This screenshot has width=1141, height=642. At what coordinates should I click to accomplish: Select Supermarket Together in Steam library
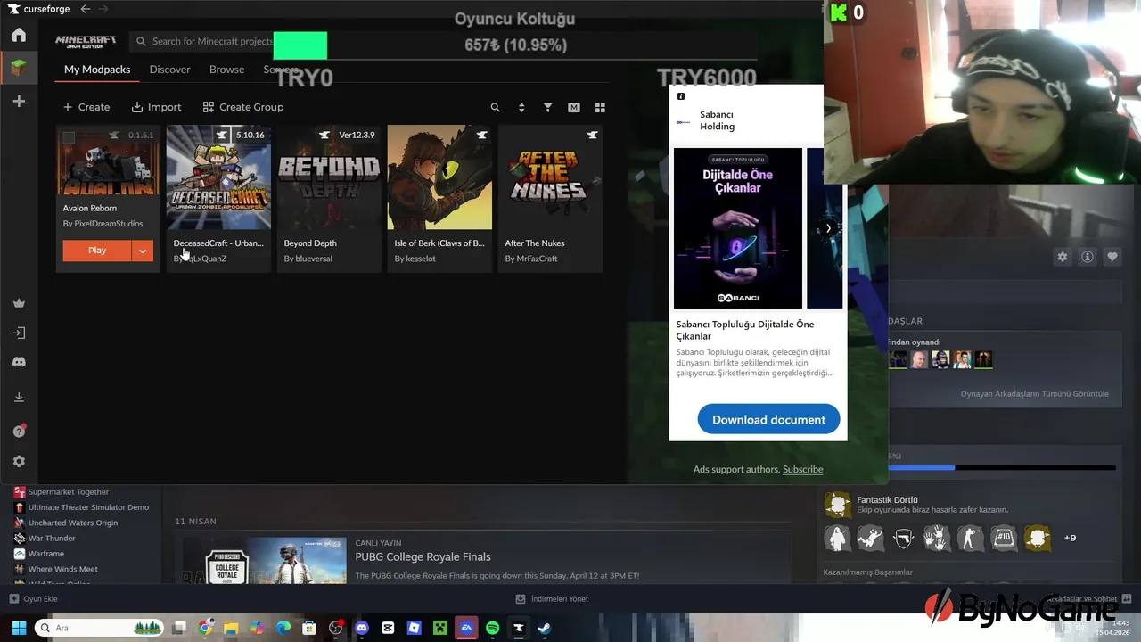coord(68,491)
